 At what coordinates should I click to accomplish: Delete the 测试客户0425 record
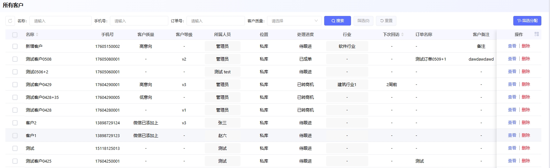pos(526,161)
